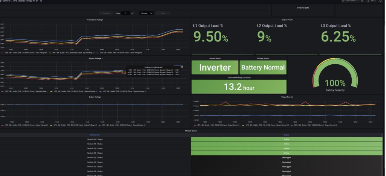The image size is (386, 176).
Task: Star the UPS Display dashboard
Action: (37, 1)
